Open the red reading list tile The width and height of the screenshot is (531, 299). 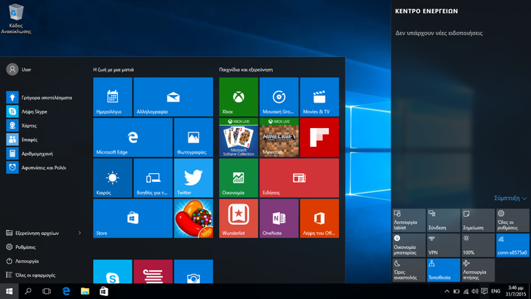pos(153,271)
